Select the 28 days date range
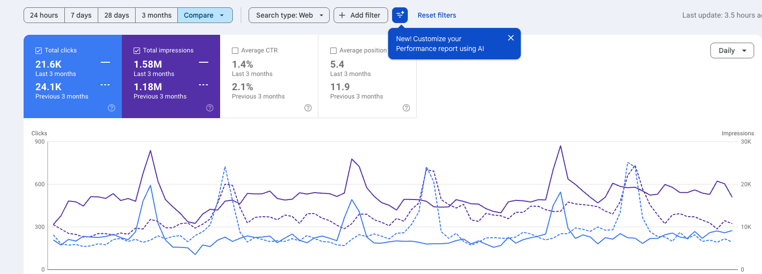Screen dimensions: 762x274 click(x=117, y=15)
